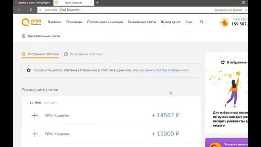Click the star icon of Избранные платежи

(24, 54)
